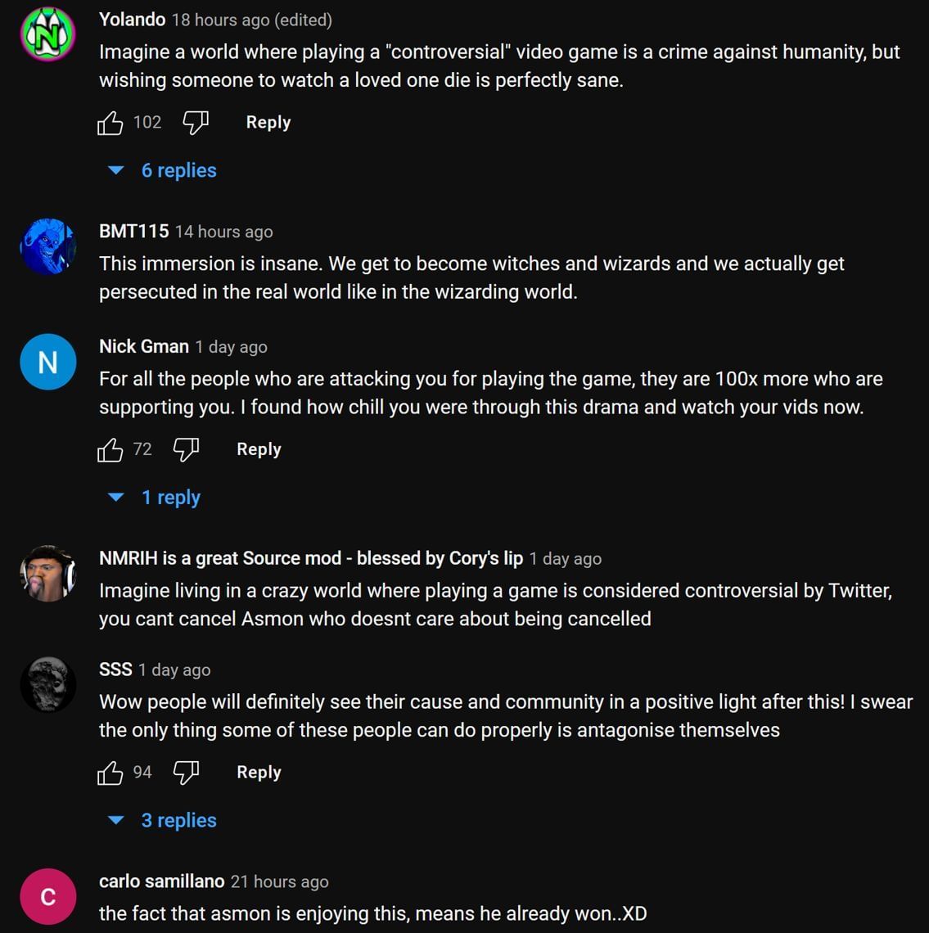Dislike Yolando's comment
This screenshot has height=933, width=929.
[195, 123]
